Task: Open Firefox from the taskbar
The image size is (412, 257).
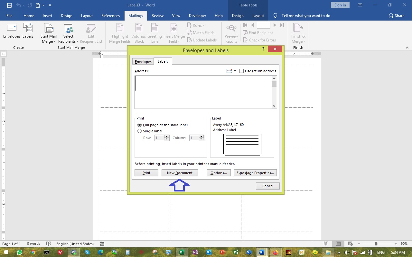Action: [x=276, y=252]
